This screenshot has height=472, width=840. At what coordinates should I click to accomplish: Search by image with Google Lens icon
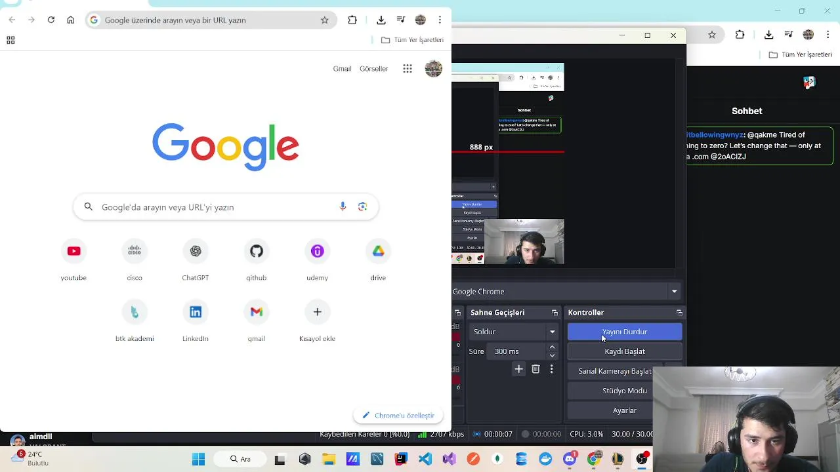coord(362,206)
